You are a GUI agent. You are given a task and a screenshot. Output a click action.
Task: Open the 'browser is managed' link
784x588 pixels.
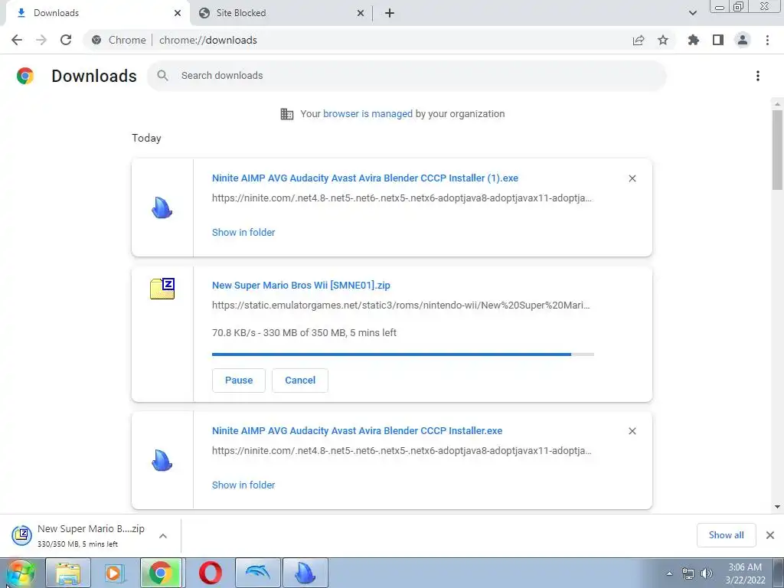click(x=367, y=114)
